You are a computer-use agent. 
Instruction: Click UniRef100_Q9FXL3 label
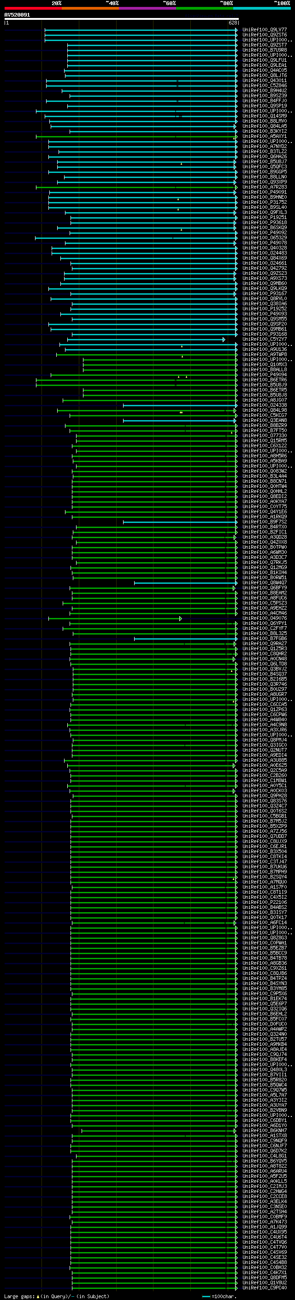[x=265, y=213]
